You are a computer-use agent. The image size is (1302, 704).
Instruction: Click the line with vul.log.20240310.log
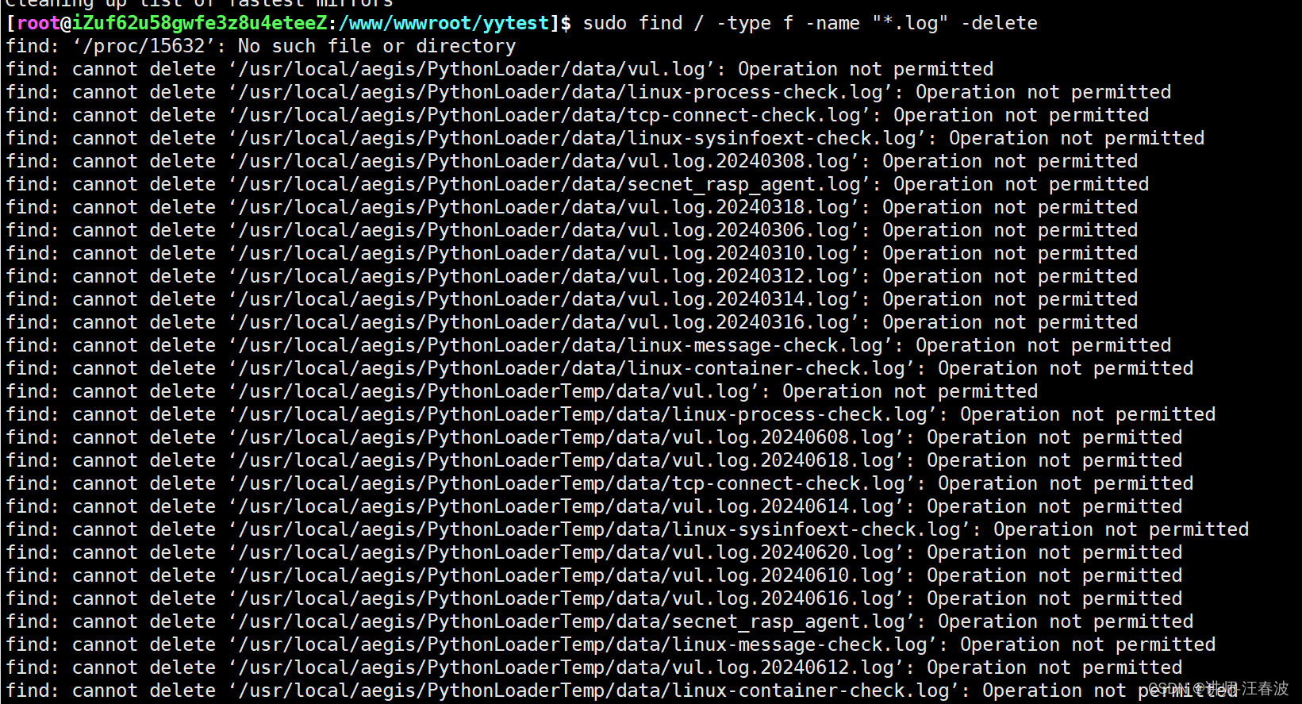click(x=572, y=253)
